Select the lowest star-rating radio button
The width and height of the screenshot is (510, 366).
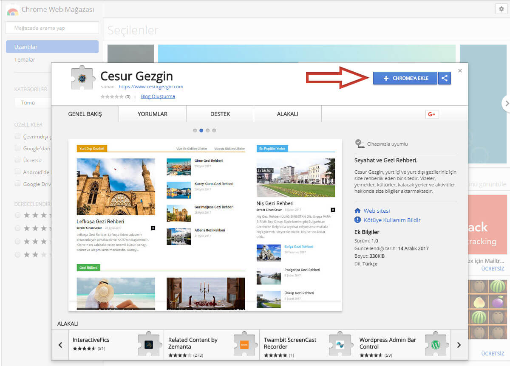[18, 255]
